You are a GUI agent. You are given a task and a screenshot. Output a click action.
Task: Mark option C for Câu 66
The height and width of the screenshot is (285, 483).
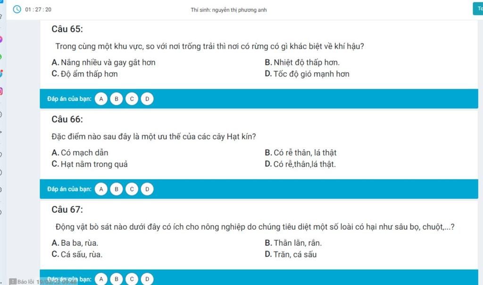click(132, 189)
